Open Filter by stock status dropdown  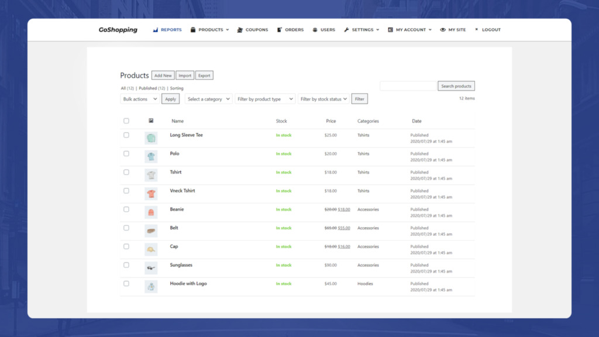tap(323, 99)
